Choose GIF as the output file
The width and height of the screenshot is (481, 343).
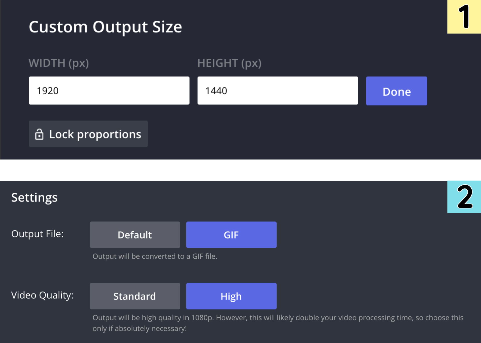coord(231,235)
